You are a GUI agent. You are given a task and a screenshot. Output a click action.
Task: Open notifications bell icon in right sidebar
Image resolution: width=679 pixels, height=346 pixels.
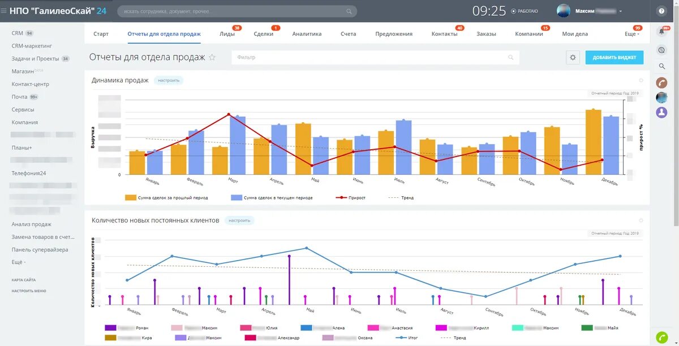(661, 32)
